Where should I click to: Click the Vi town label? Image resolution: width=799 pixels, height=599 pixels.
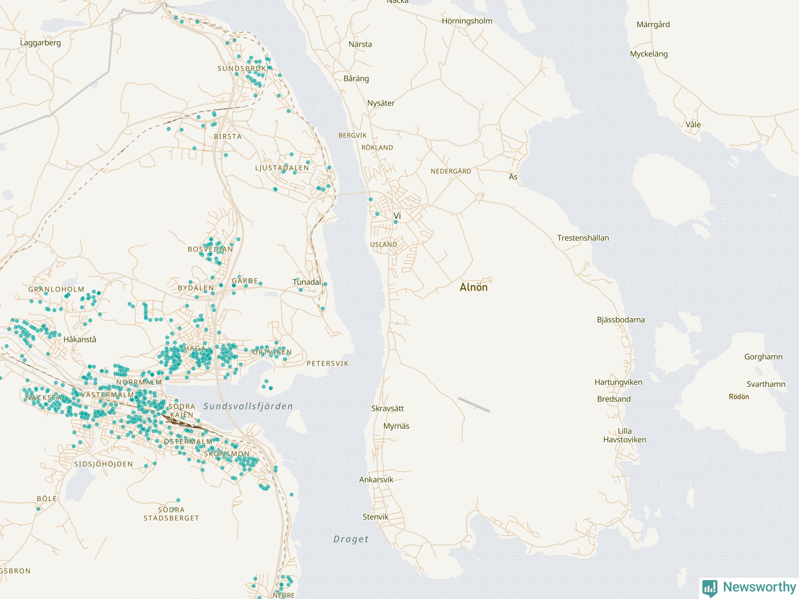397,216
